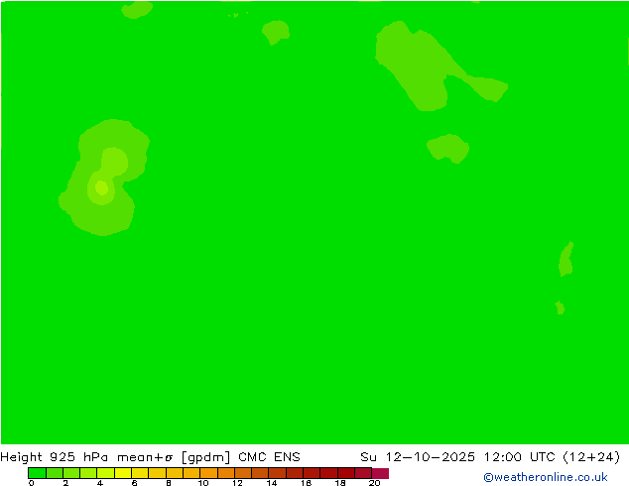Viewport: 629px width, 486px height.
Task: Click the yellow-green peak of the western contour blob
Action: coord(101,187)
